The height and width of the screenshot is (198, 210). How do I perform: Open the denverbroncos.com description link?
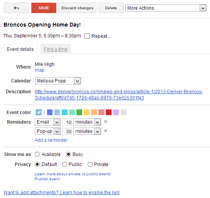tap(119, 95)
